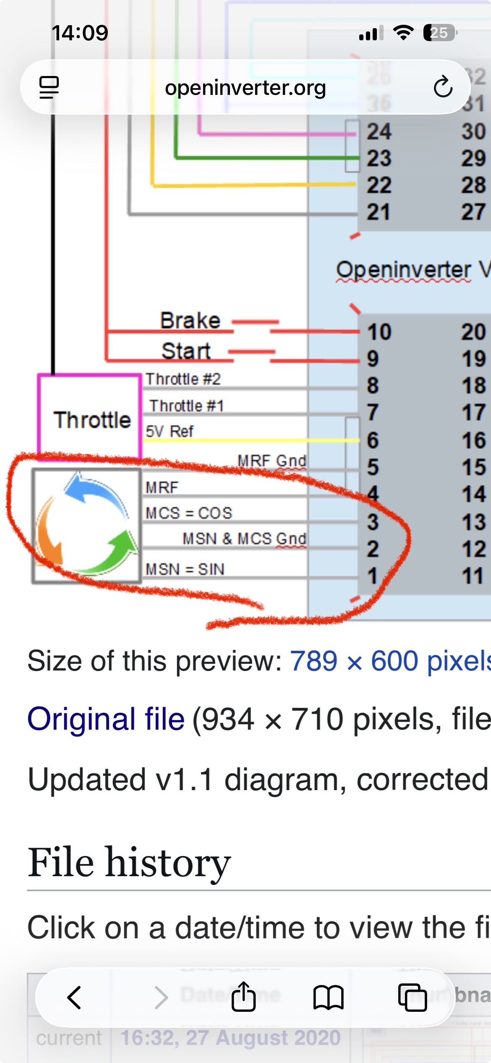
Task: Tap the cellular signal bars
Action: tap(371, 33)
